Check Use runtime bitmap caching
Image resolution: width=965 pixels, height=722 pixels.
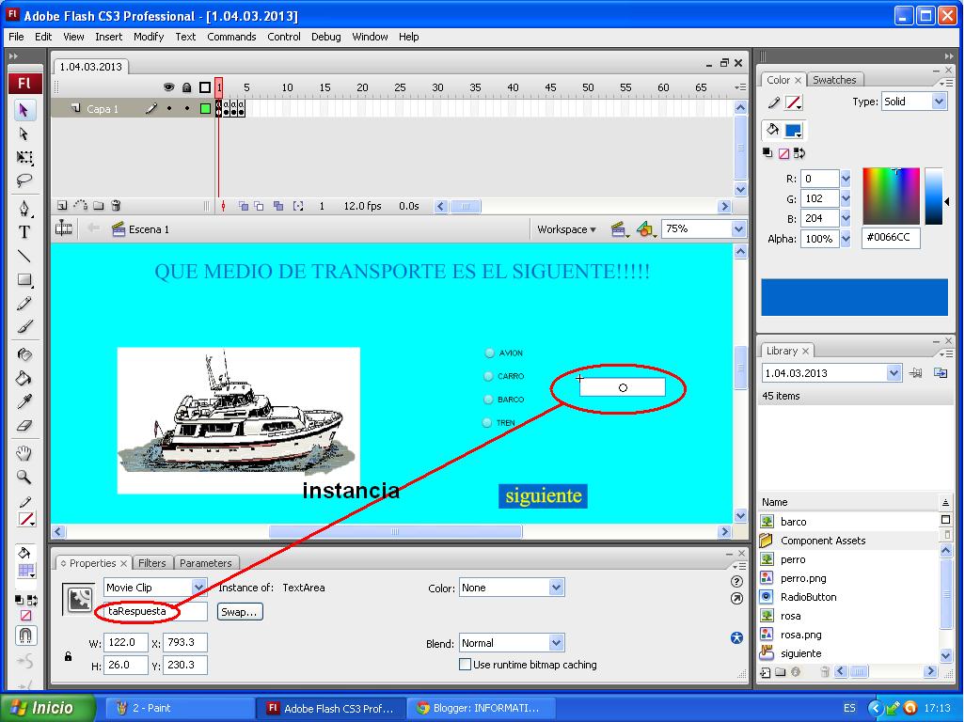465,665
